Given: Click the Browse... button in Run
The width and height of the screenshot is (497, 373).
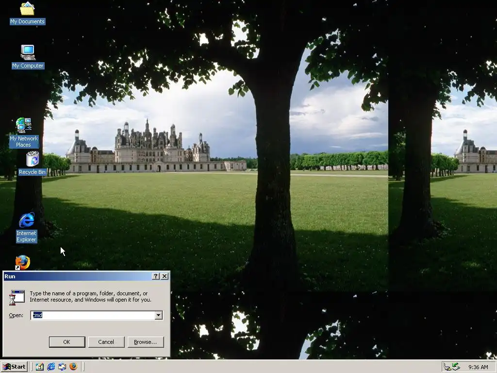Looking at the screenshot, I should (146, 342).
